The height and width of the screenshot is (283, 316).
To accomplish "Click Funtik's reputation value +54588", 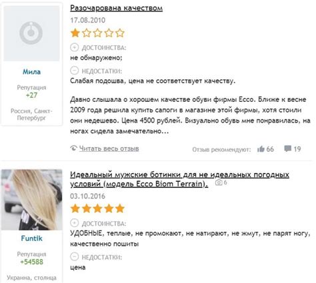I will [31, 262].
